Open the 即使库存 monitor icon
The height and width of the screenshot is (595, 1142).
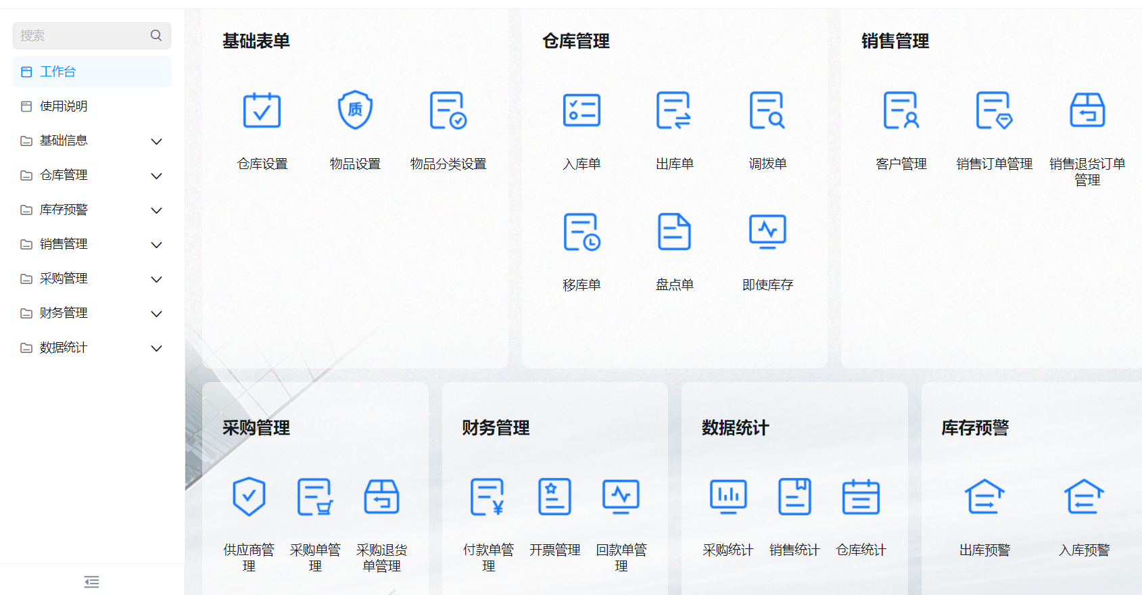tap(767, 232)
